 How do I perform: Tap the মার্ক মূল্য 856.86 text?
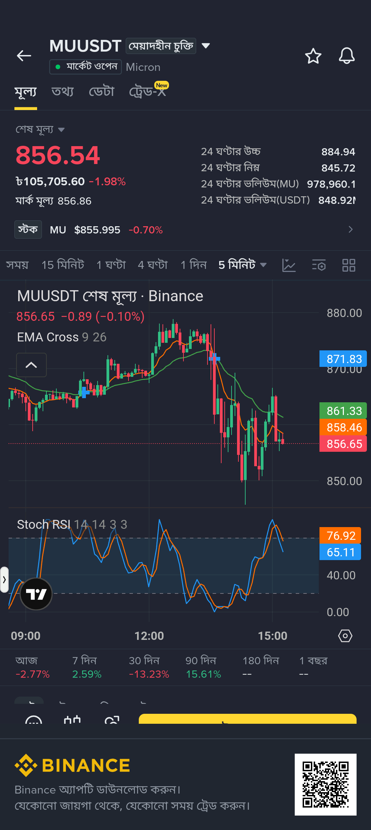click(54, 201)
